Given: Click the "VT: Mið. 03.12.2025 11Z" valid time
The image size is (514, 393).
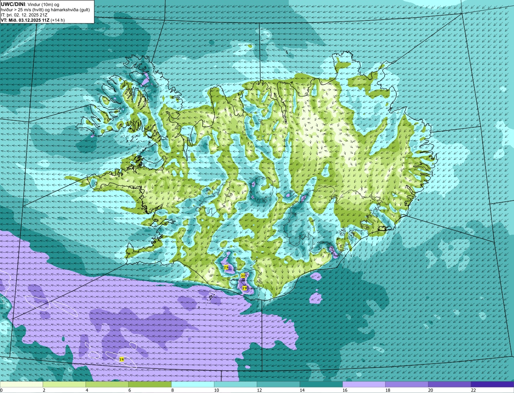Looking at the screenshot, I should [x=25, y=20].
